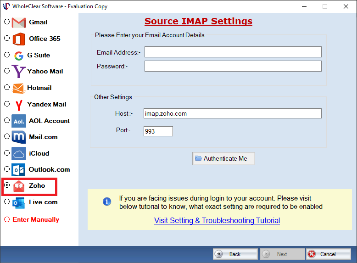Image resolution: width=357 pixels, height=263 pixels.
Task: Click the WholeClear app logo in title bar
Action: pos(6,6)
